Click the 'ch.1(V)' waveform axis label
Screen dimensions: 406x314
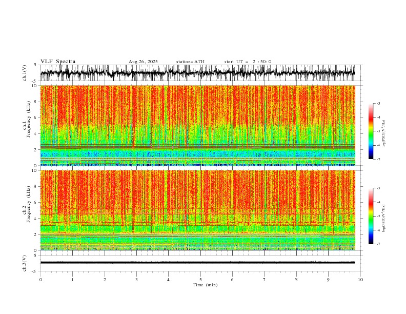point(24,73)
